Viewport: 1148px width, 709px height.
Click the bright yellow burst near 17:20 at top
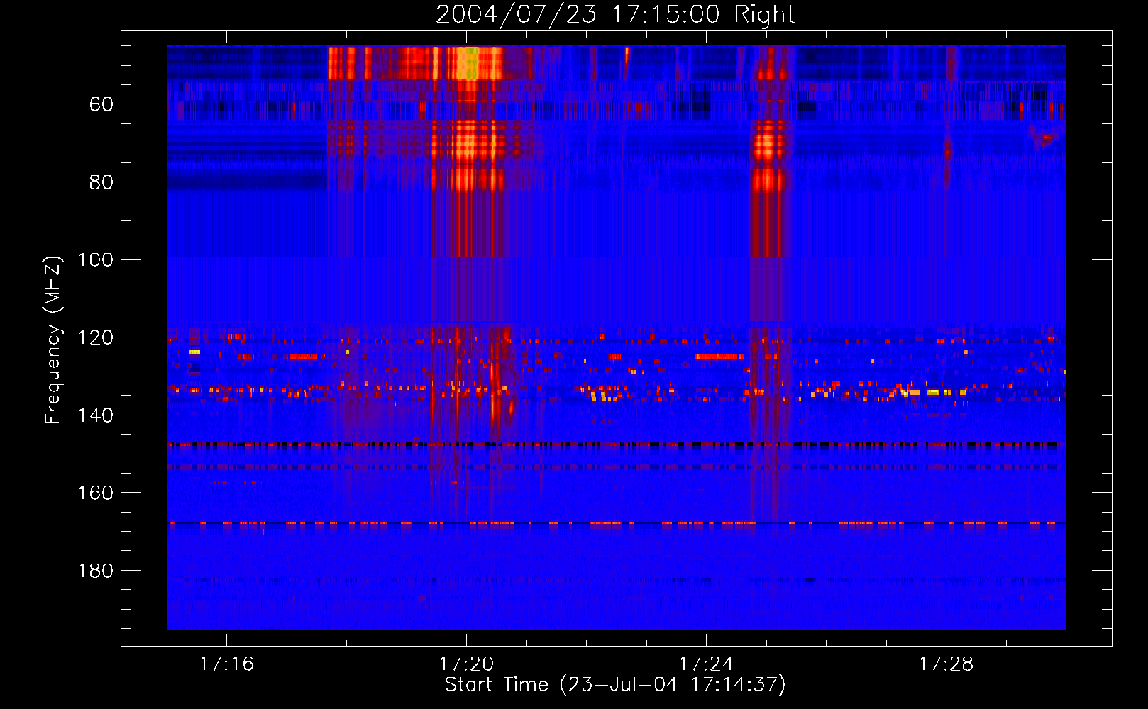pos(467,64)
